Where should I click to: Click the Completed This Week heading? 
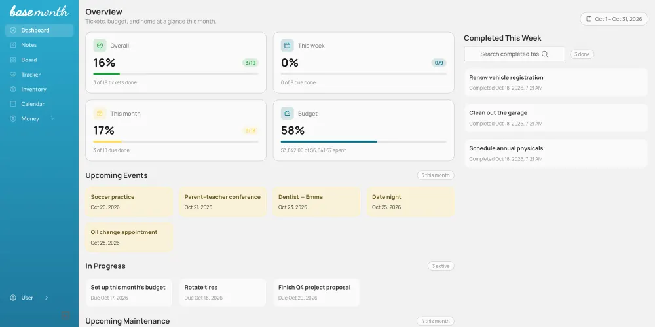[502, 38]
